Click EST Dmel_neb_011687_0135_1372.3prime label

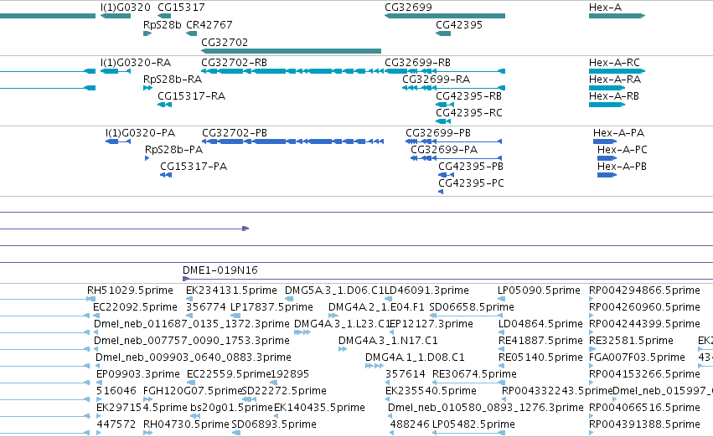point(191,323)
